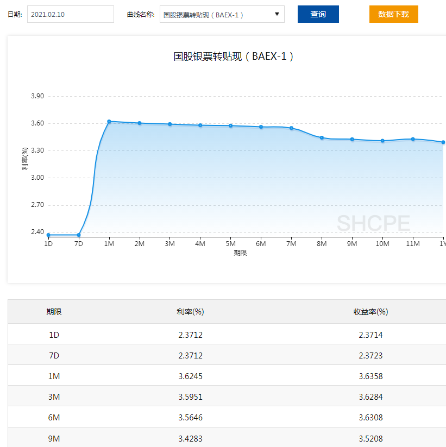This screenshot has height=447, width=446.
Task: Click the 8M x-axis tick label
Action: 322,244
